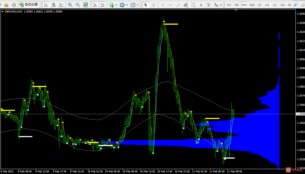Toggle chart shift from right edge
This screenshot has width=305, height=174.
click(x=102, y=5)
